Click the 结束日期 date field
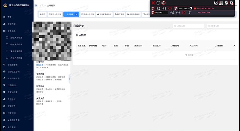Screen dimensions: 240x131 point(223,26)
